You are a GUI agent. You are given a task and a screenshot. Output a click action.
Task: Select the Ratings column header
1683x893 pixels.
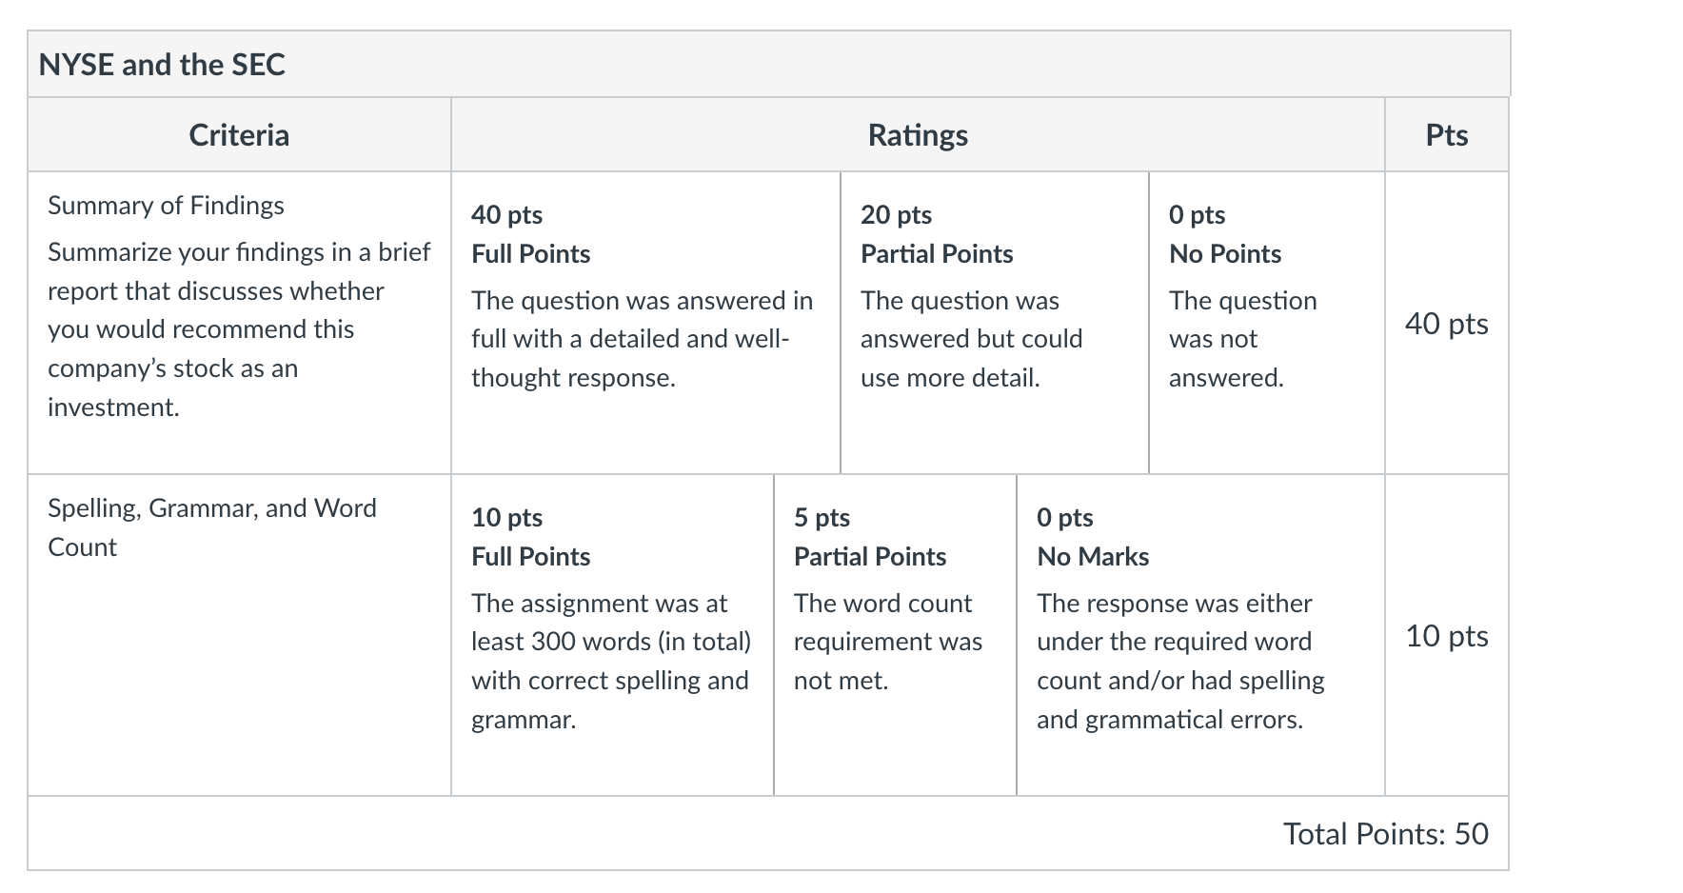pos(918,135)
